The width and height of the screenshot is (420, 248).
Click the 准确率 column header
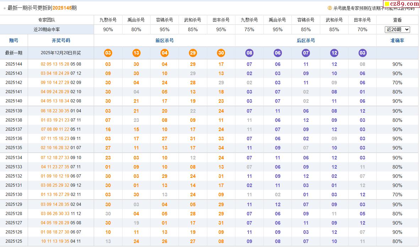click(x=397, y=41)
